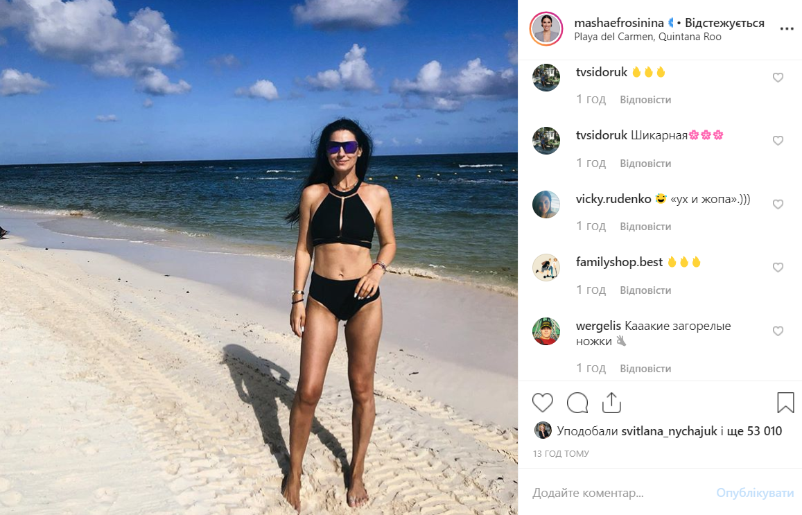This screenshot has width=802, height=515.
Task: Like the vicky.rudenko comment heart
Action: tap(778, 204)
